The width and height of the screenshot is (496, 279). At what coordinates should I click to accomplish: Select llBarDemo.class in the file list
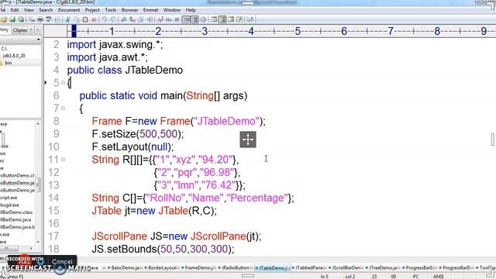click(x=16, y=212)
